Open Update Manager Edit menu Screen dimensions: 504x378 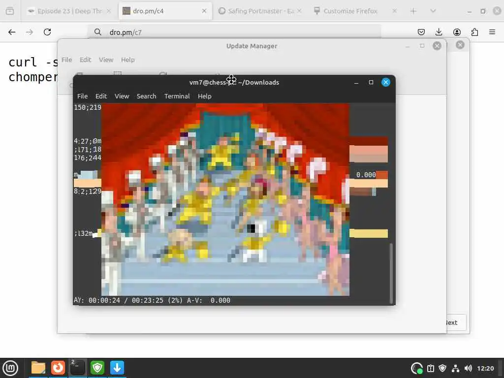[x=85, y=60]
